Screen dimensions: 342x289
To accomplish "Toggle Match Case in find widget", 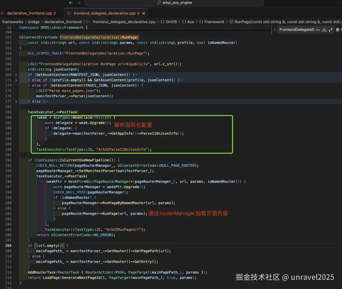I will (x=318, y=30).
